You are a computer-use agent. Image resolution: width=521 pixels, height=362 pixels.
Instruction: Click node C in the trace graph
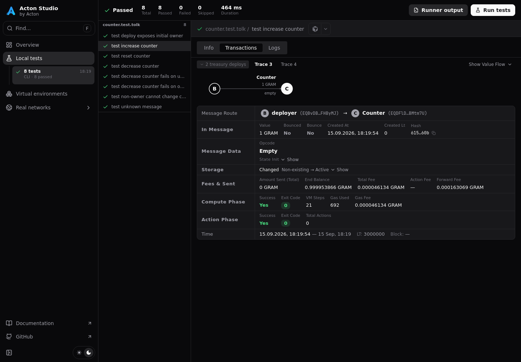click(287, 89)
